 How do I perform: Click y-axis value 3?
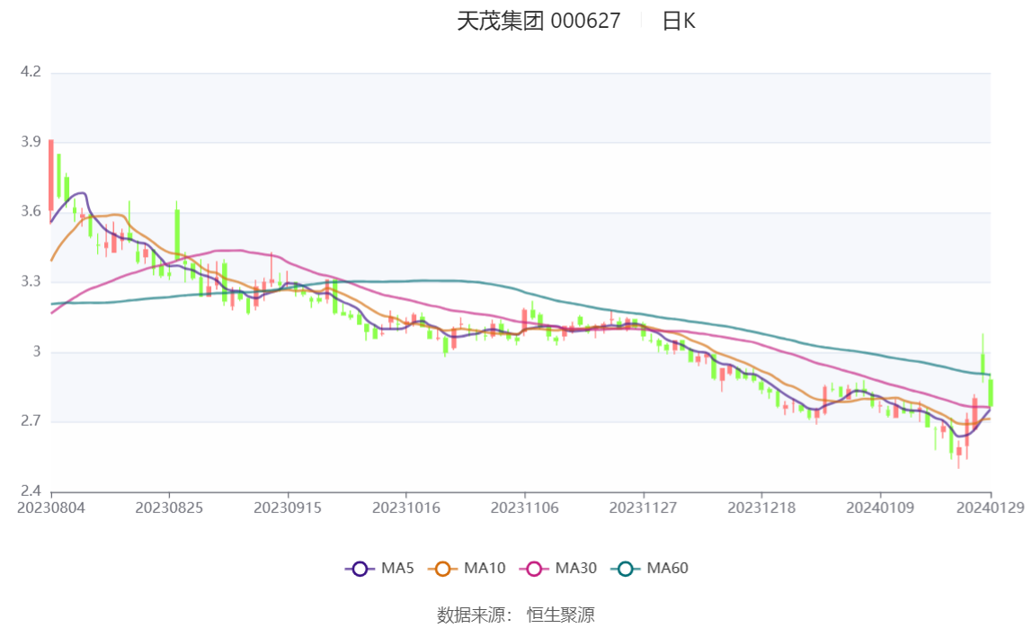point(37,351)
